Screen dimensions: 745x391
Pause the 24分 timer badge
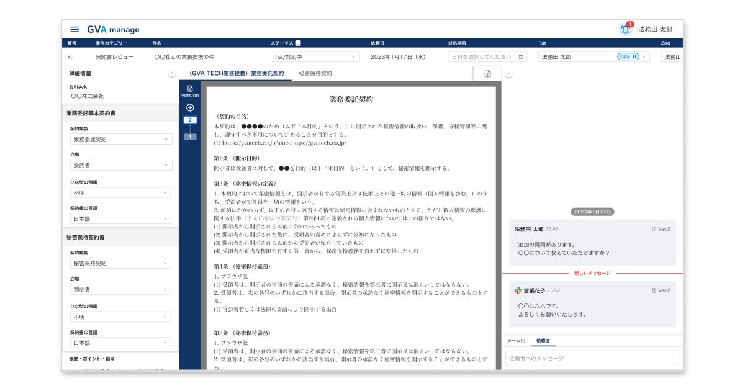coord(628,56)
